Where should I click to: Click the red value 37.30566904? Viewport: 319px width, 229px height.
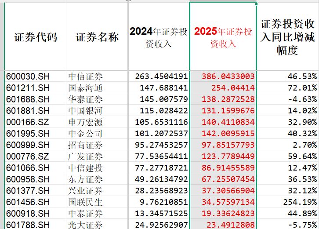pyautogui.click(x=228, y=190)
